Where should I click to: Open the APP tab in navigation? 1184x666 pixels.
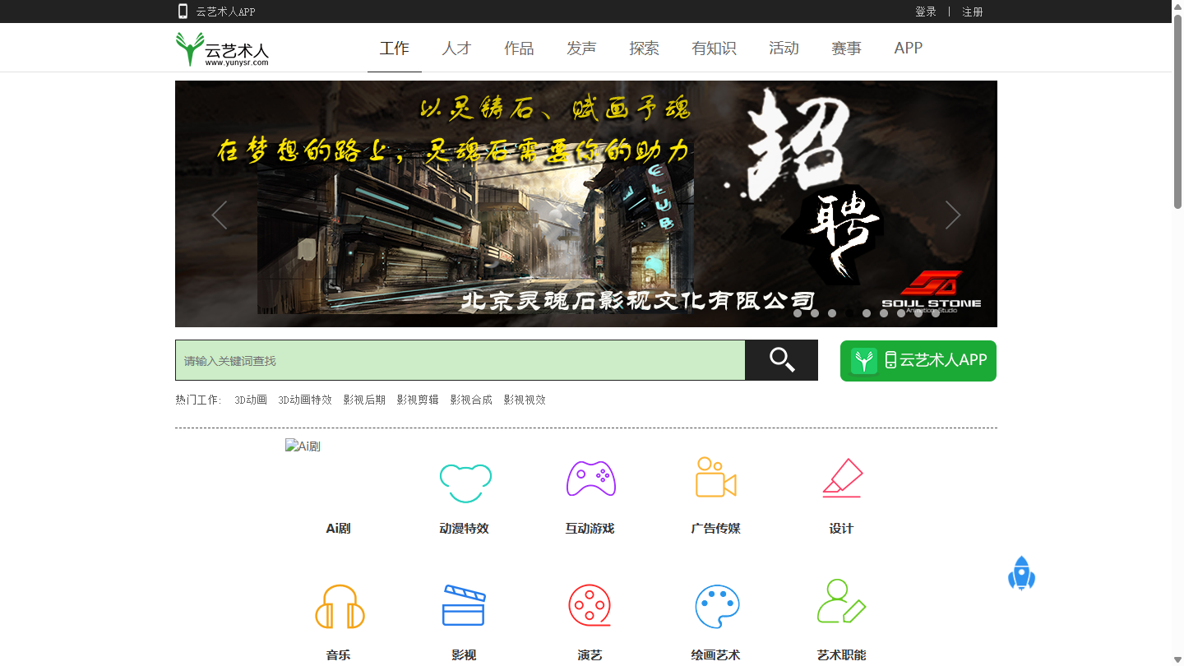coord(909,49)
